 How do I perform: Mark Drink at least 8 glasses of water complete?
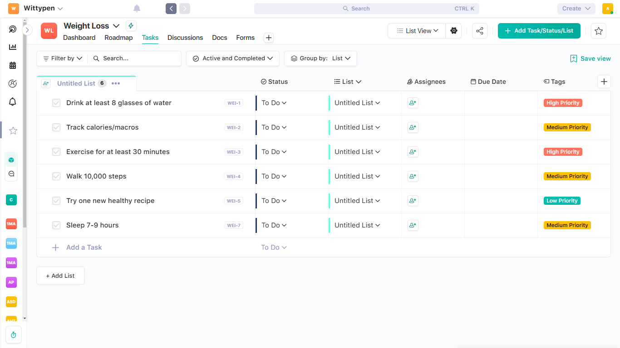point(56,102)
